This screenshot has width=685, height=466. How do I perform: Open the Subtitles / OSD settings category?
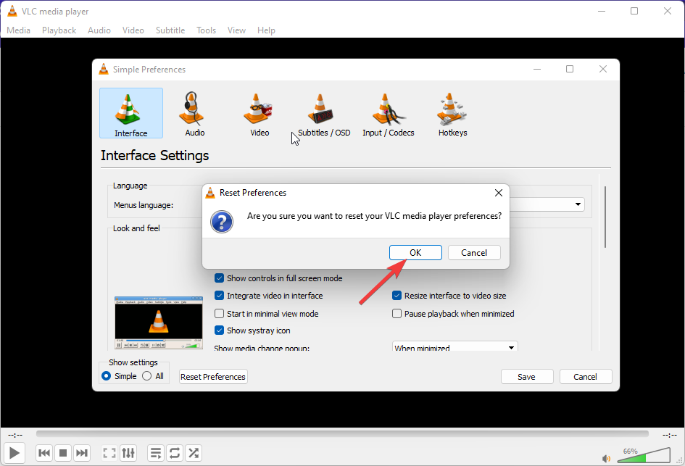click(x=324, y=113)
